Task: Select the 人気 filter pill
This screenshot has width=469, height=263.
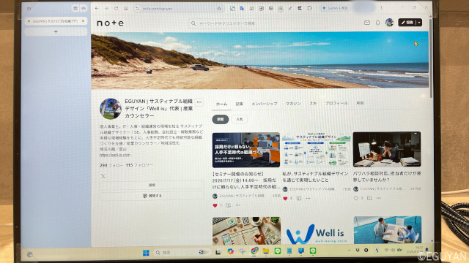Action: pyautogui.click(x=240, y=119)
